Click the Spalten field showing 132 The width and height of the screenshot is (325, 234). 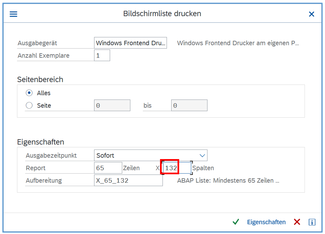(177, 168)
